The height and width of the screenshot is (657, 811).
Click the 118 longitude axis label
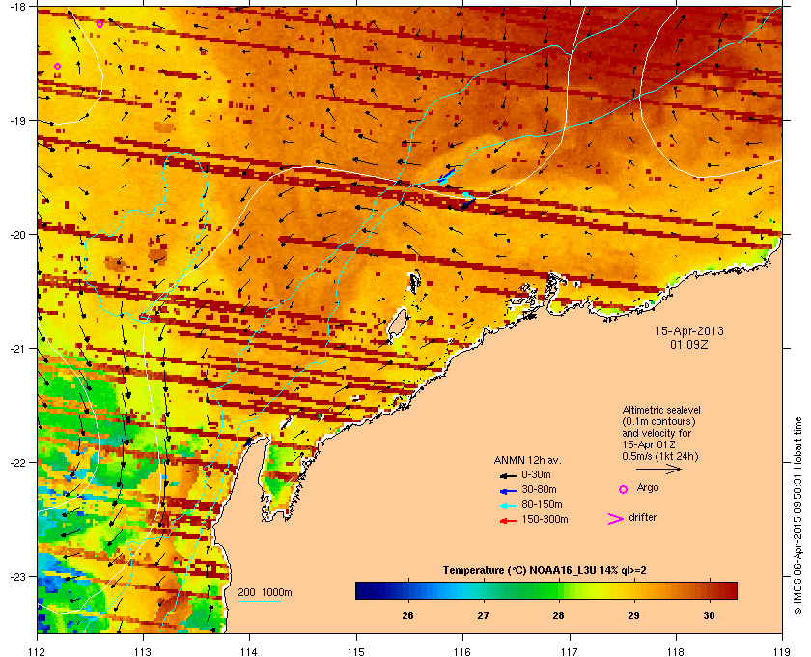(x=676, y=652)
